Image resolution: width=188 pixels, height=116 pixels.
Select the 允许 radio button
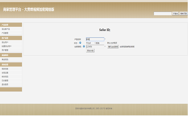click(87, 43)
